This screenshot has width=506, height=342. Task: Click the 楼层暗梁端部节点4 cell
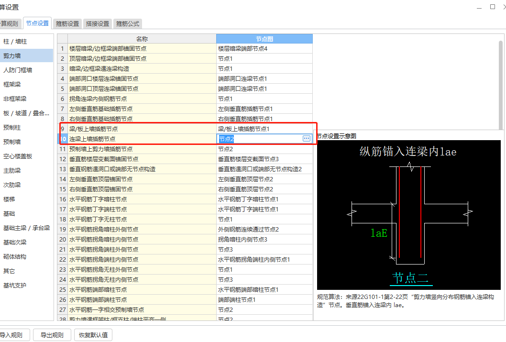tap(264, 48)
